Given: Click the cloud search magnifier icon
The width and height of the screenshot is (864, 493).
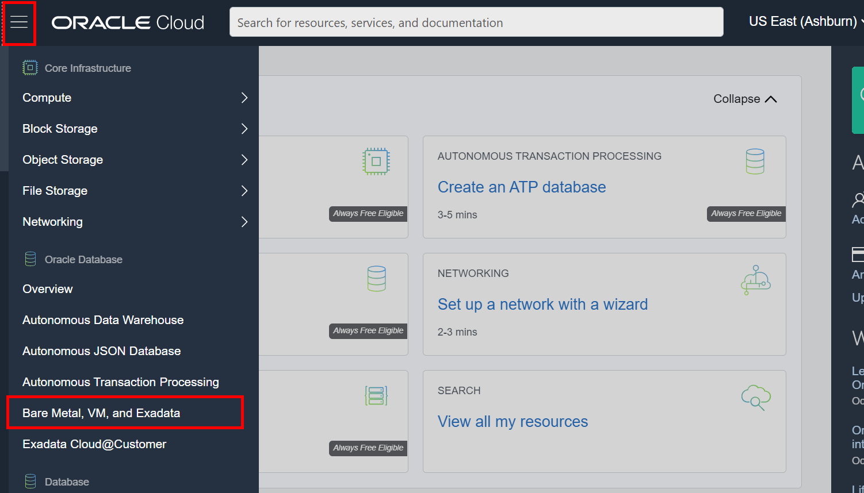Looking at the screenshot, I should [755, 398].
